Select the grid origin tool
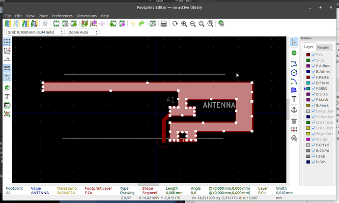This screenshot has height=203, width=339. [x=294, y=130]
